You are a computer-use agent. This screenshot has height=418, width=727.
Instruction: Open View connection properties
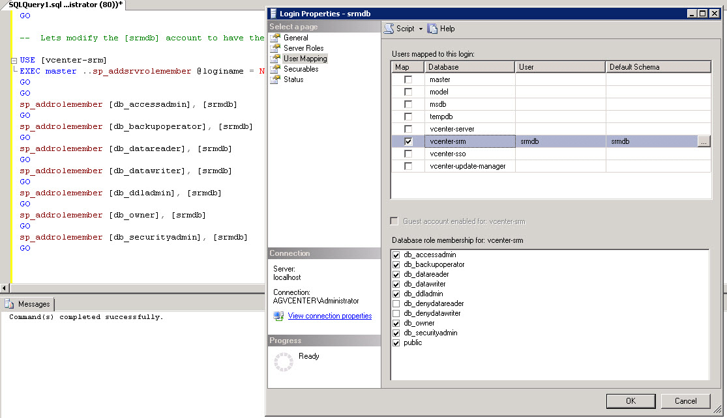click(x=330, y=316)
